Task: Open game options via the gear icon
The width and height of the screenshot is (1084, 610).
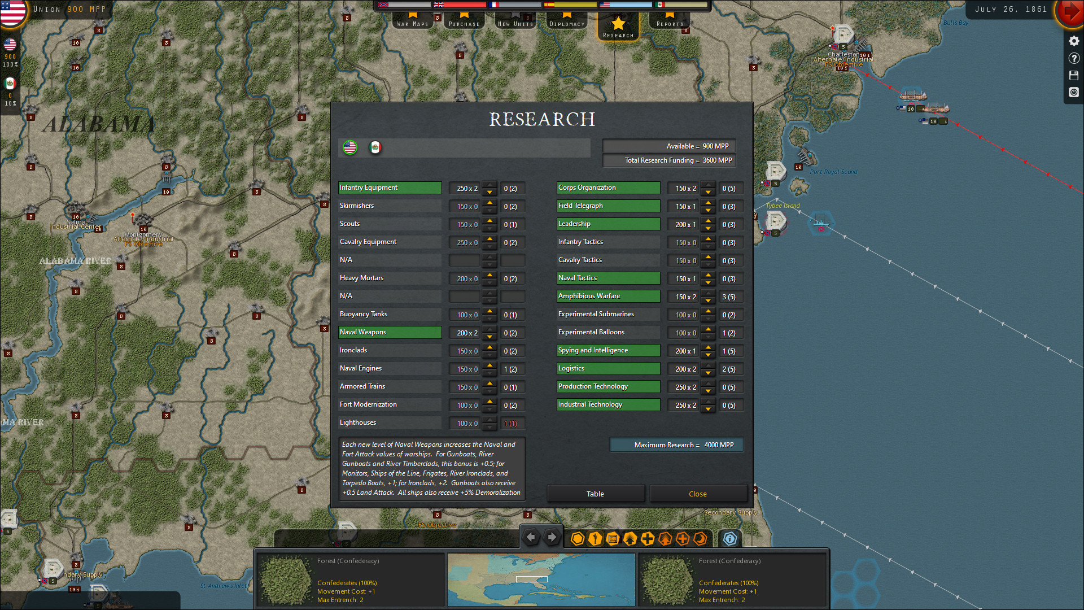Action: point(1073,41)
